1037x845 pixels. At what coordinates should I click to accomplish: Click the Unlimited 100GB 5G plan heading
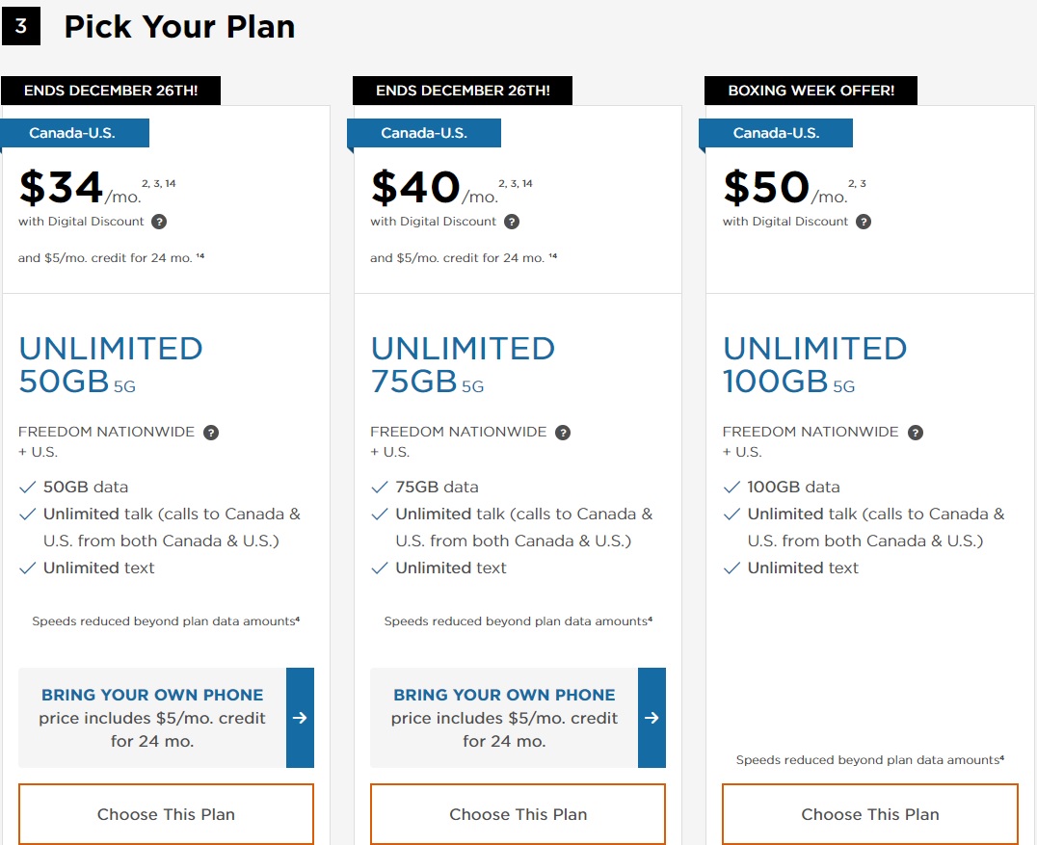(814, 365)
